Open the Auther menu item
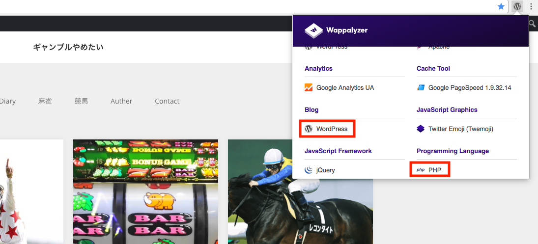The height and width of the screenshot is (244, 538). pos(121,101)
